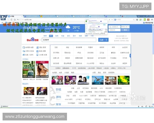Open the 电视剧·电影 category icon link
Viewport: 154px width, 123px height.
24,47
